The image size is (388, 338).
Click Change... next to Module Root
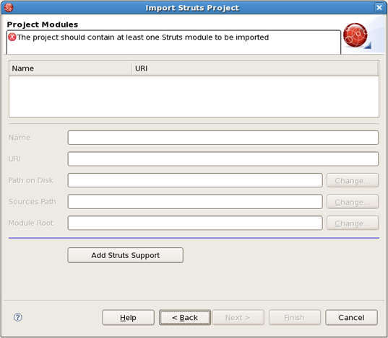tap(353, 223)
